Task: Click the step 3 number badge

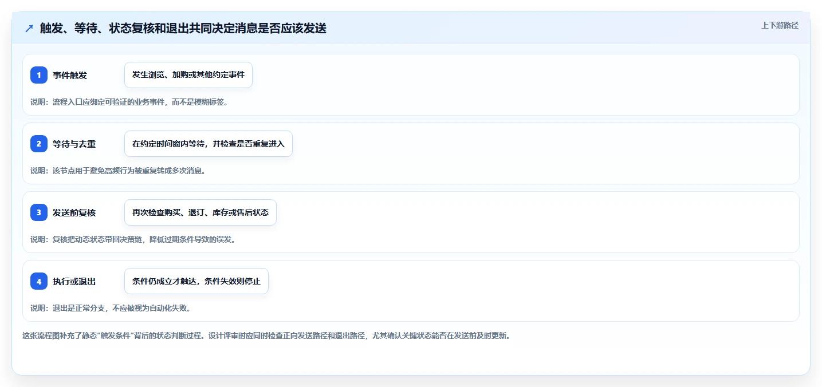Action: 39,212
